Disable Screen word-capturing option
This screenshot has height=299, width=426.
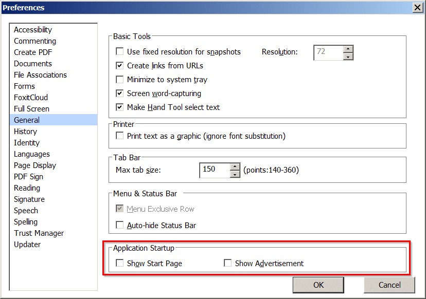point(120,94)
